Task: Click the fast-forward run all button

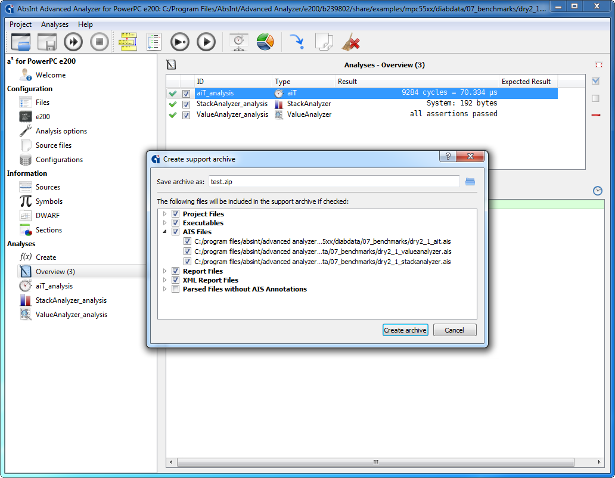Action: pyautogui.click(x=73, y=42)
